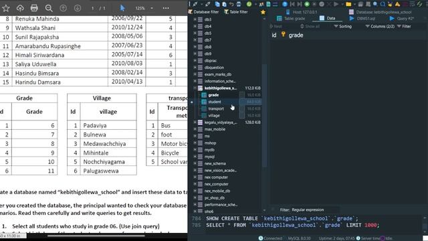The height and width of the screenshot is (241, 428).
Task: Bookmark the PDF with the star icon
Action: click(x=6, y=8)
